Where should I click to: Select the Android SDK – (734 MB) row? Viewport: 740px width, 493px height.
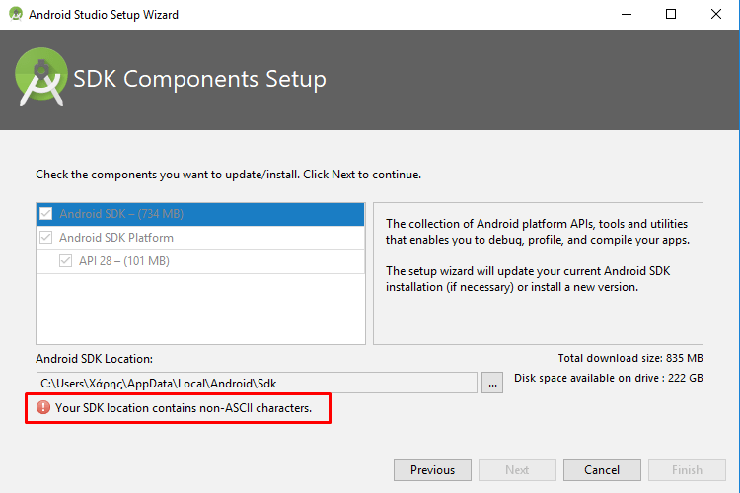[200, 214]
